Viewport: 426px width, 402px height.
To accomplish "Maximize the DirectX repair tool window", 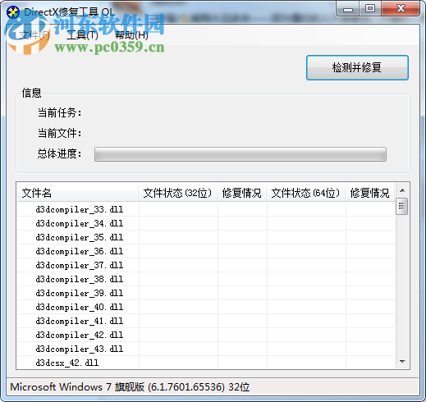I will (370, 9).
